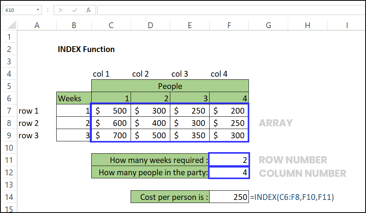
Task: Select column D header
Action: click(150, 25)
